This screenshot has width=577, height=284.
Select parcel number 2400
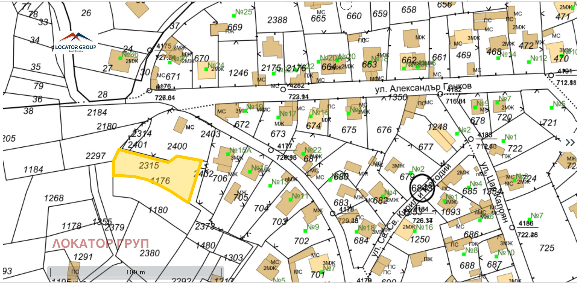coord(177,146)
